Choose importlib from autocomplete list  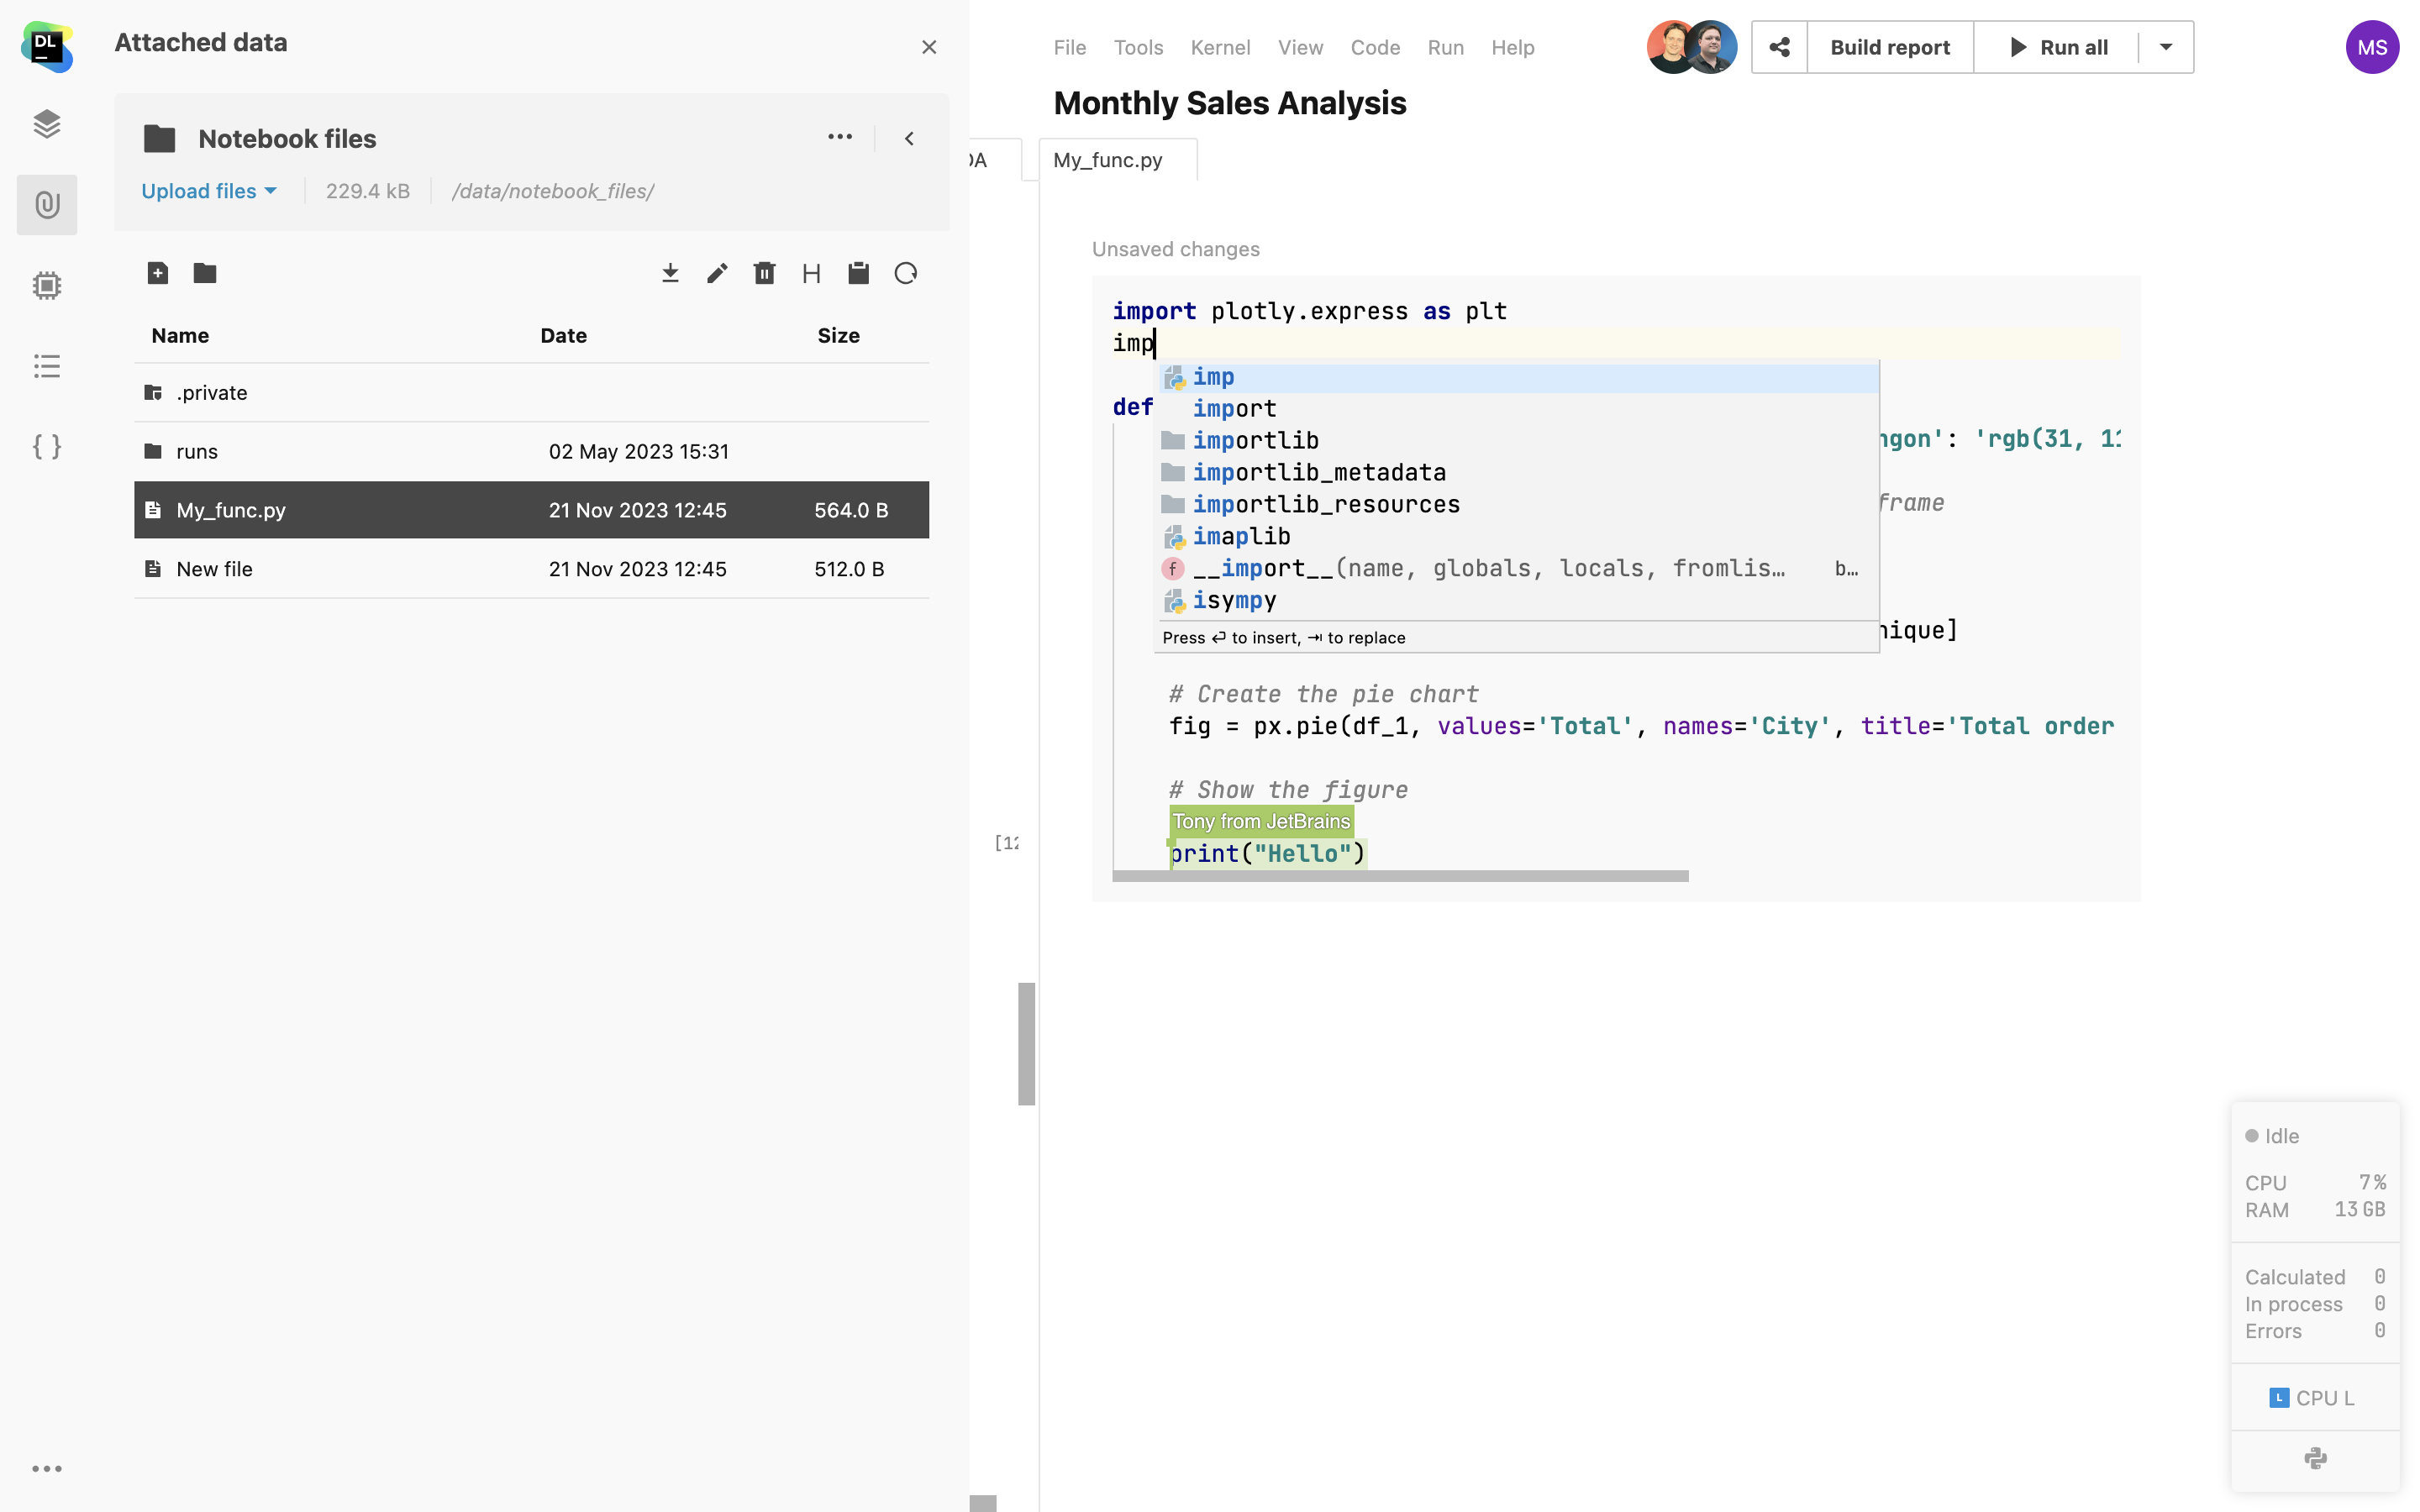pyautogui.click(x=1255, y=441)
